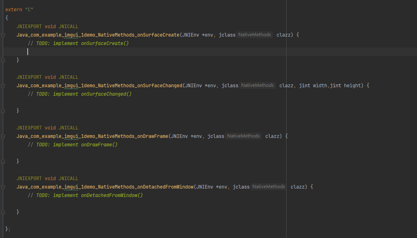Collapse the onSurfaceCreate function fold marker

pyautogui.click(x=3, y=35)
